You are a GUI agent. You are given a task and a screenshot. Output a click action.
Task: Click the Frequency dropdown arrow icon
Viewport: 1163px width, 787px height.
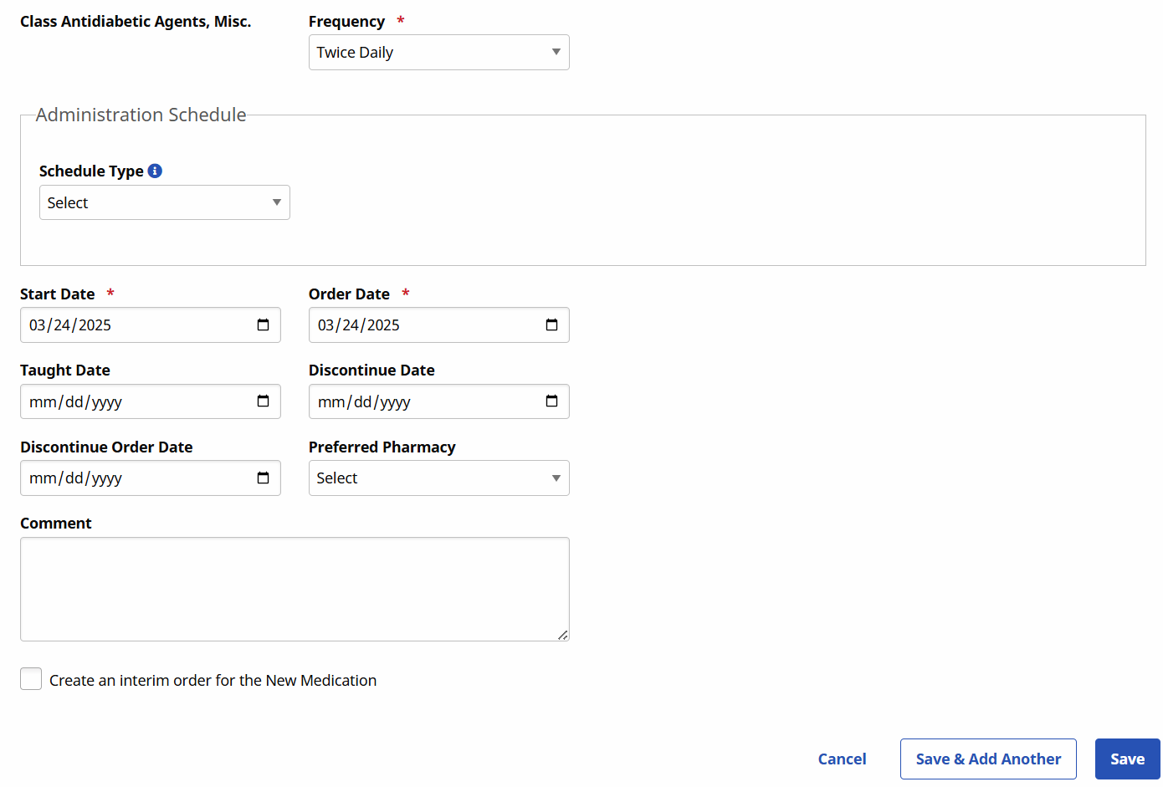(556, 52)
